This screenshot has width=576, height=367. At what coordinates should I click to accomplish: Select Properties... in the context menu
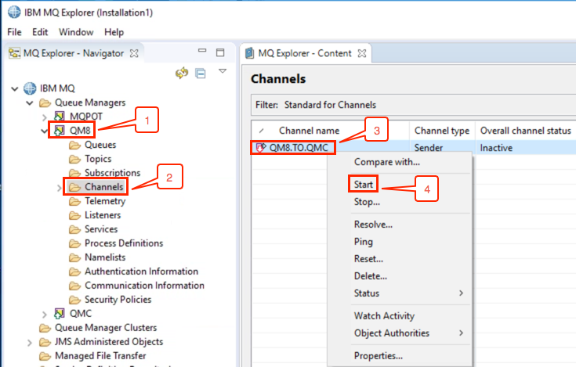tap(378, 355)
